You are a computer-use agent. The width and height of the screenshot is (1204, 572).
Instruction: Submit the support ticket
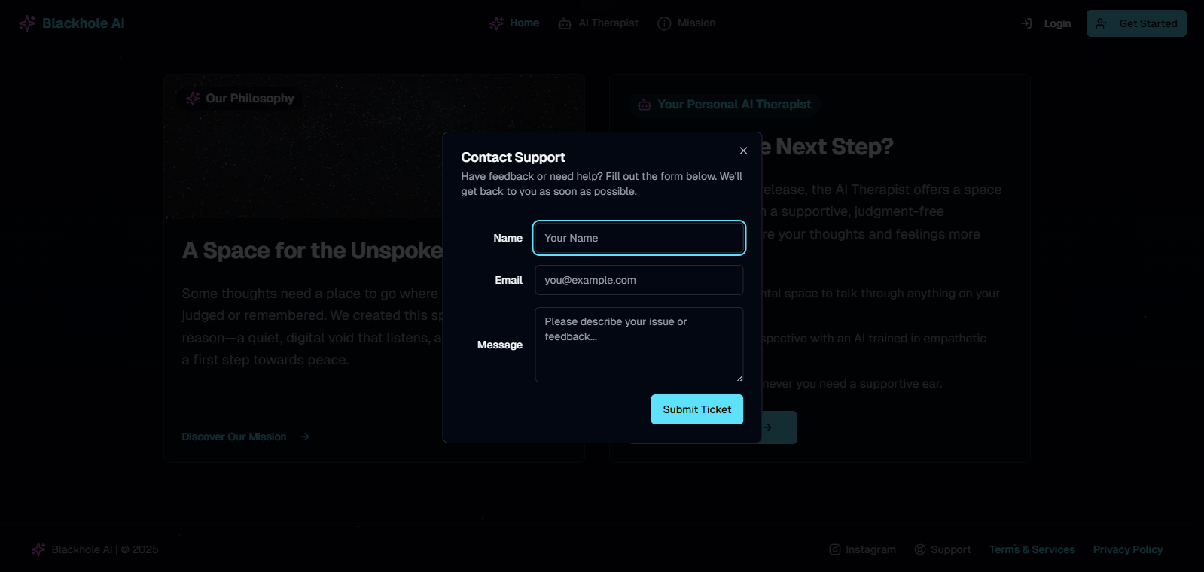pos(697,409)
